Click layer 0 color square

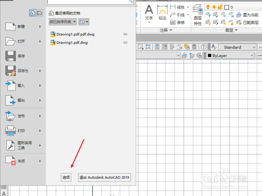[x=226, y=7]
